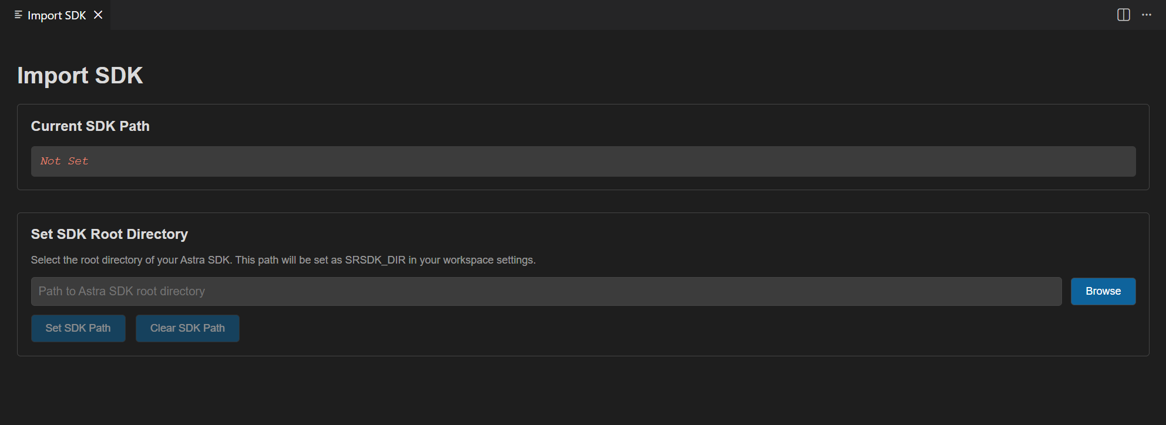Select the Import SDK tab label
The image size is (1166, 425).
click(x=57, y=15)
